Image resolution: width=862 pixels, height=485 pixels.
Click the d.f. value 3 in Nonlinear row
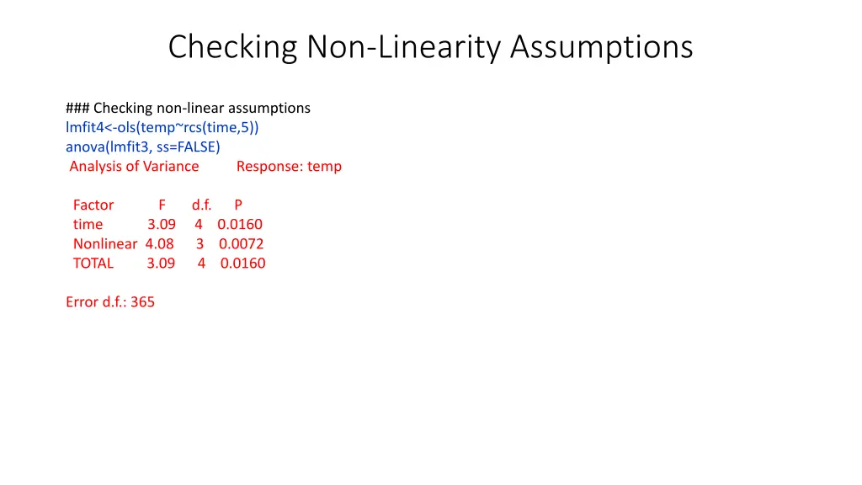click(x=200, y=243)
